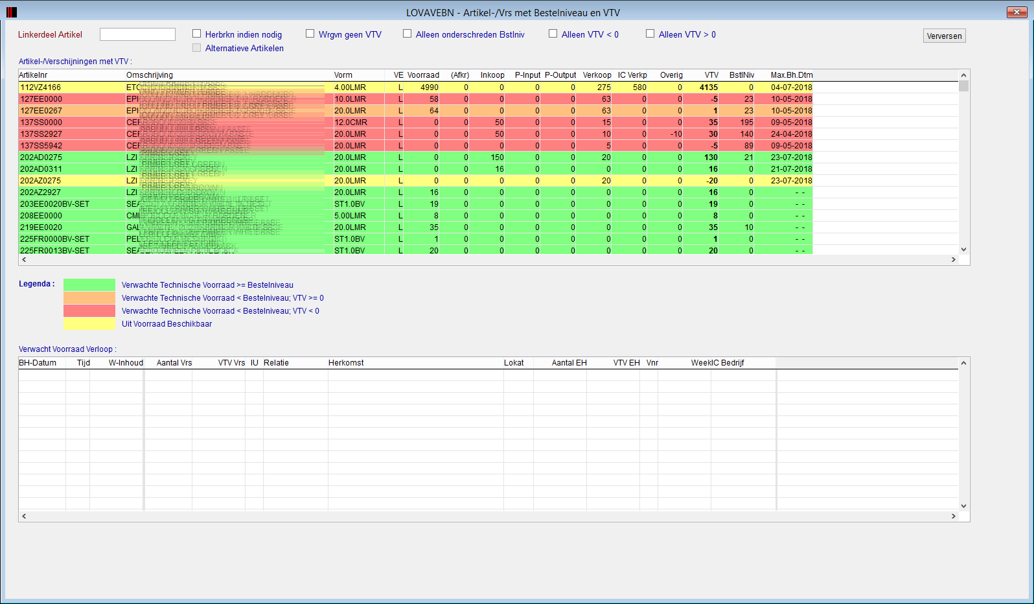This screenshot has width=1034, height=604.
Task: Enable Herbrkn indien nodig checkbox
Action: 197,34
